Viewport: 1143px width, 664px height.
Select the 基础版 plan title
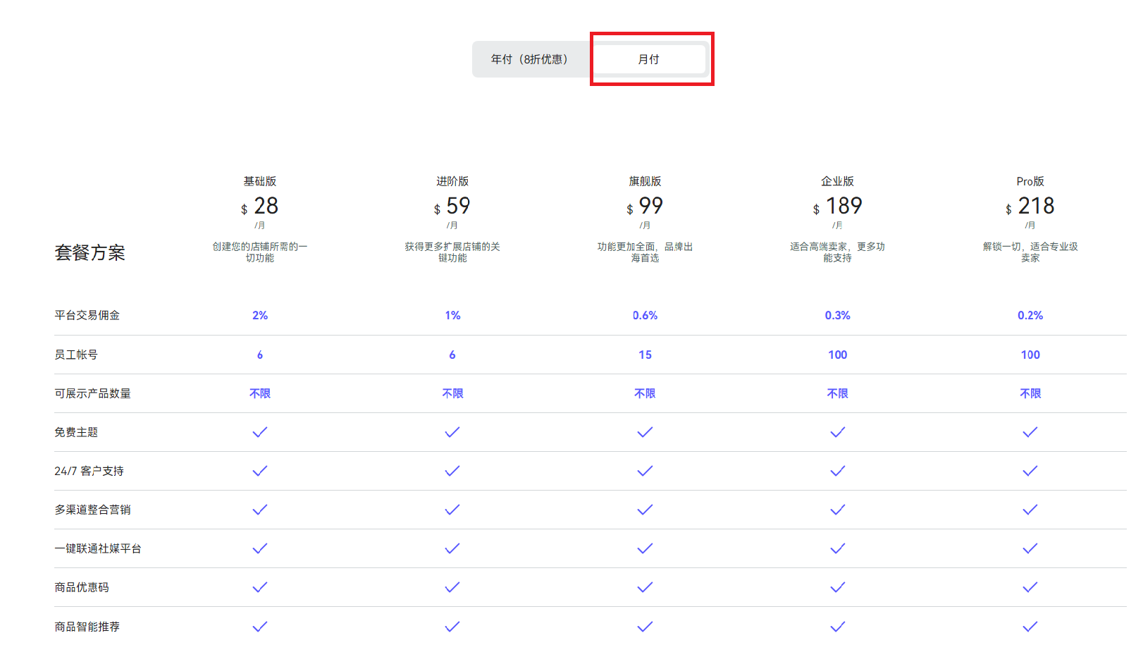point(260,181)
